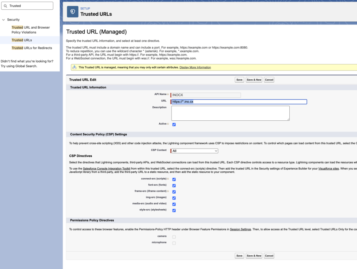Toggle the font-src (fonts) checkbox

coord(174,186)
